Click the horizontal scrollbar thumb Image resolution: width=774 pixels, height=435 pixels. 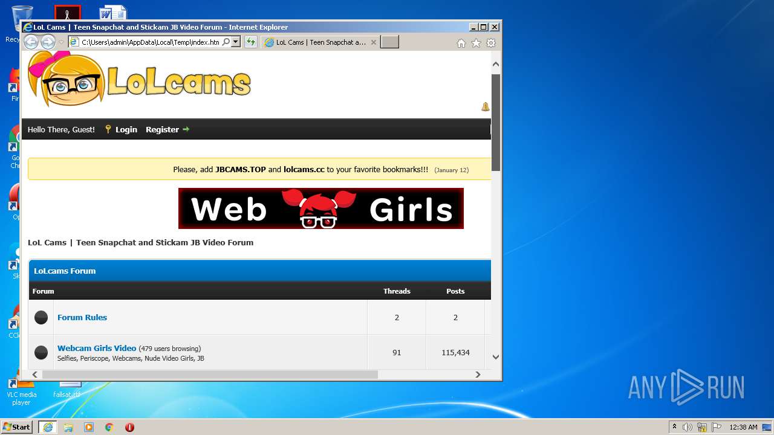(x=210, y=375)
